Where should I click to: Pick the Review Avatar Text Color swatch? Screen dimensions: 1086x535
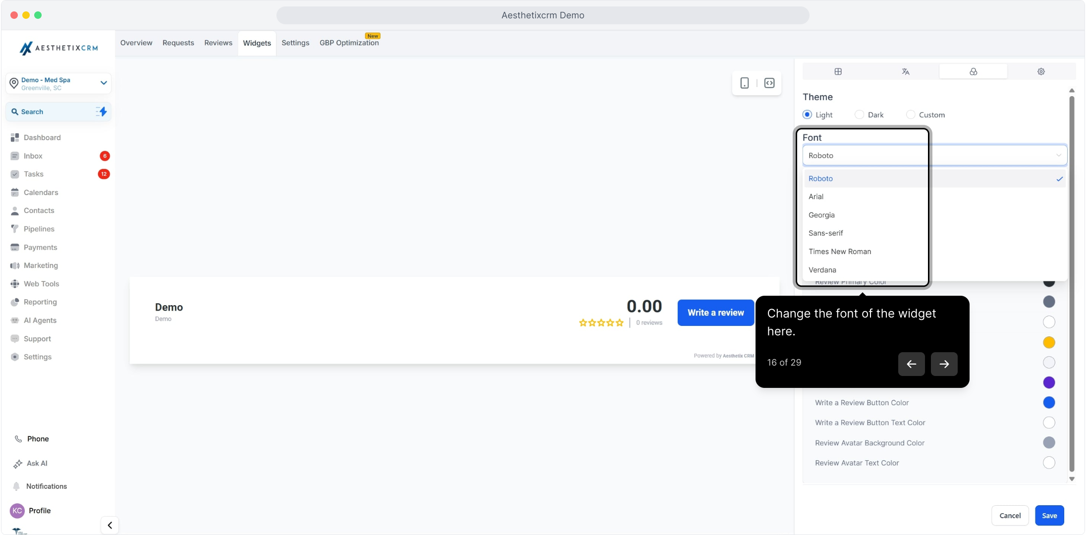point(1049,463)
